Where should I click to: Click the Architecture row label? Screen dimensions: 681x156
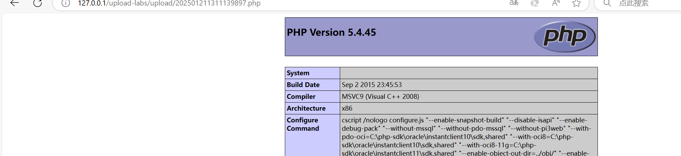coord(306,108)
